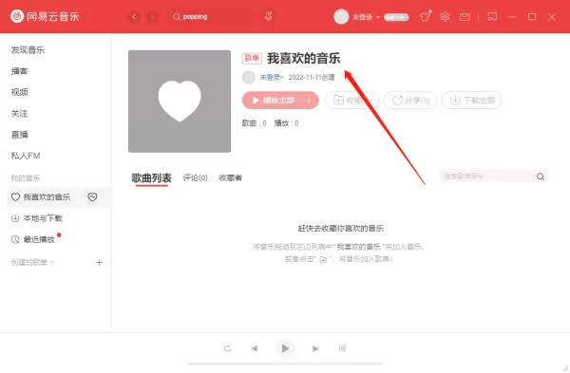Click 播放全部 button
Viewport: 570px width, 373px height.
[x=275, y=101]
